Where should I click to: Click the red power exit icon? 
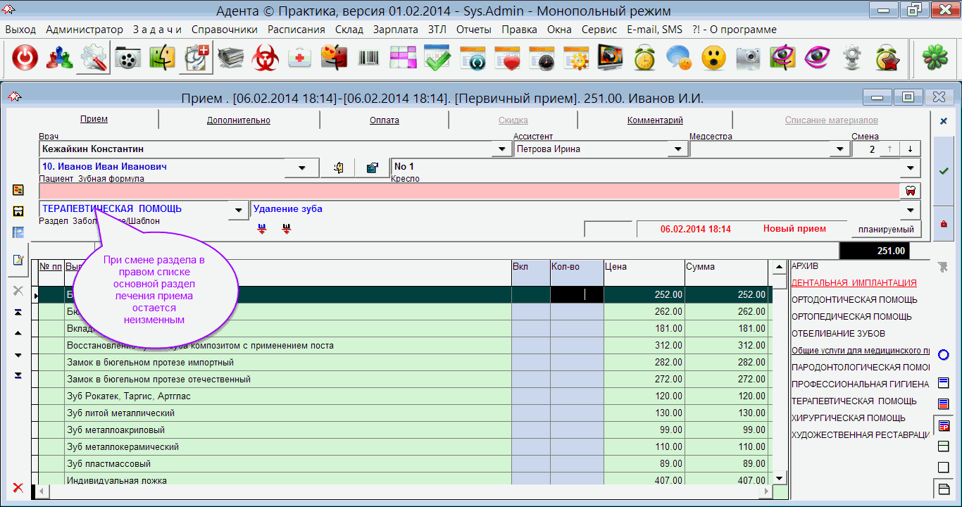[25, 58]
